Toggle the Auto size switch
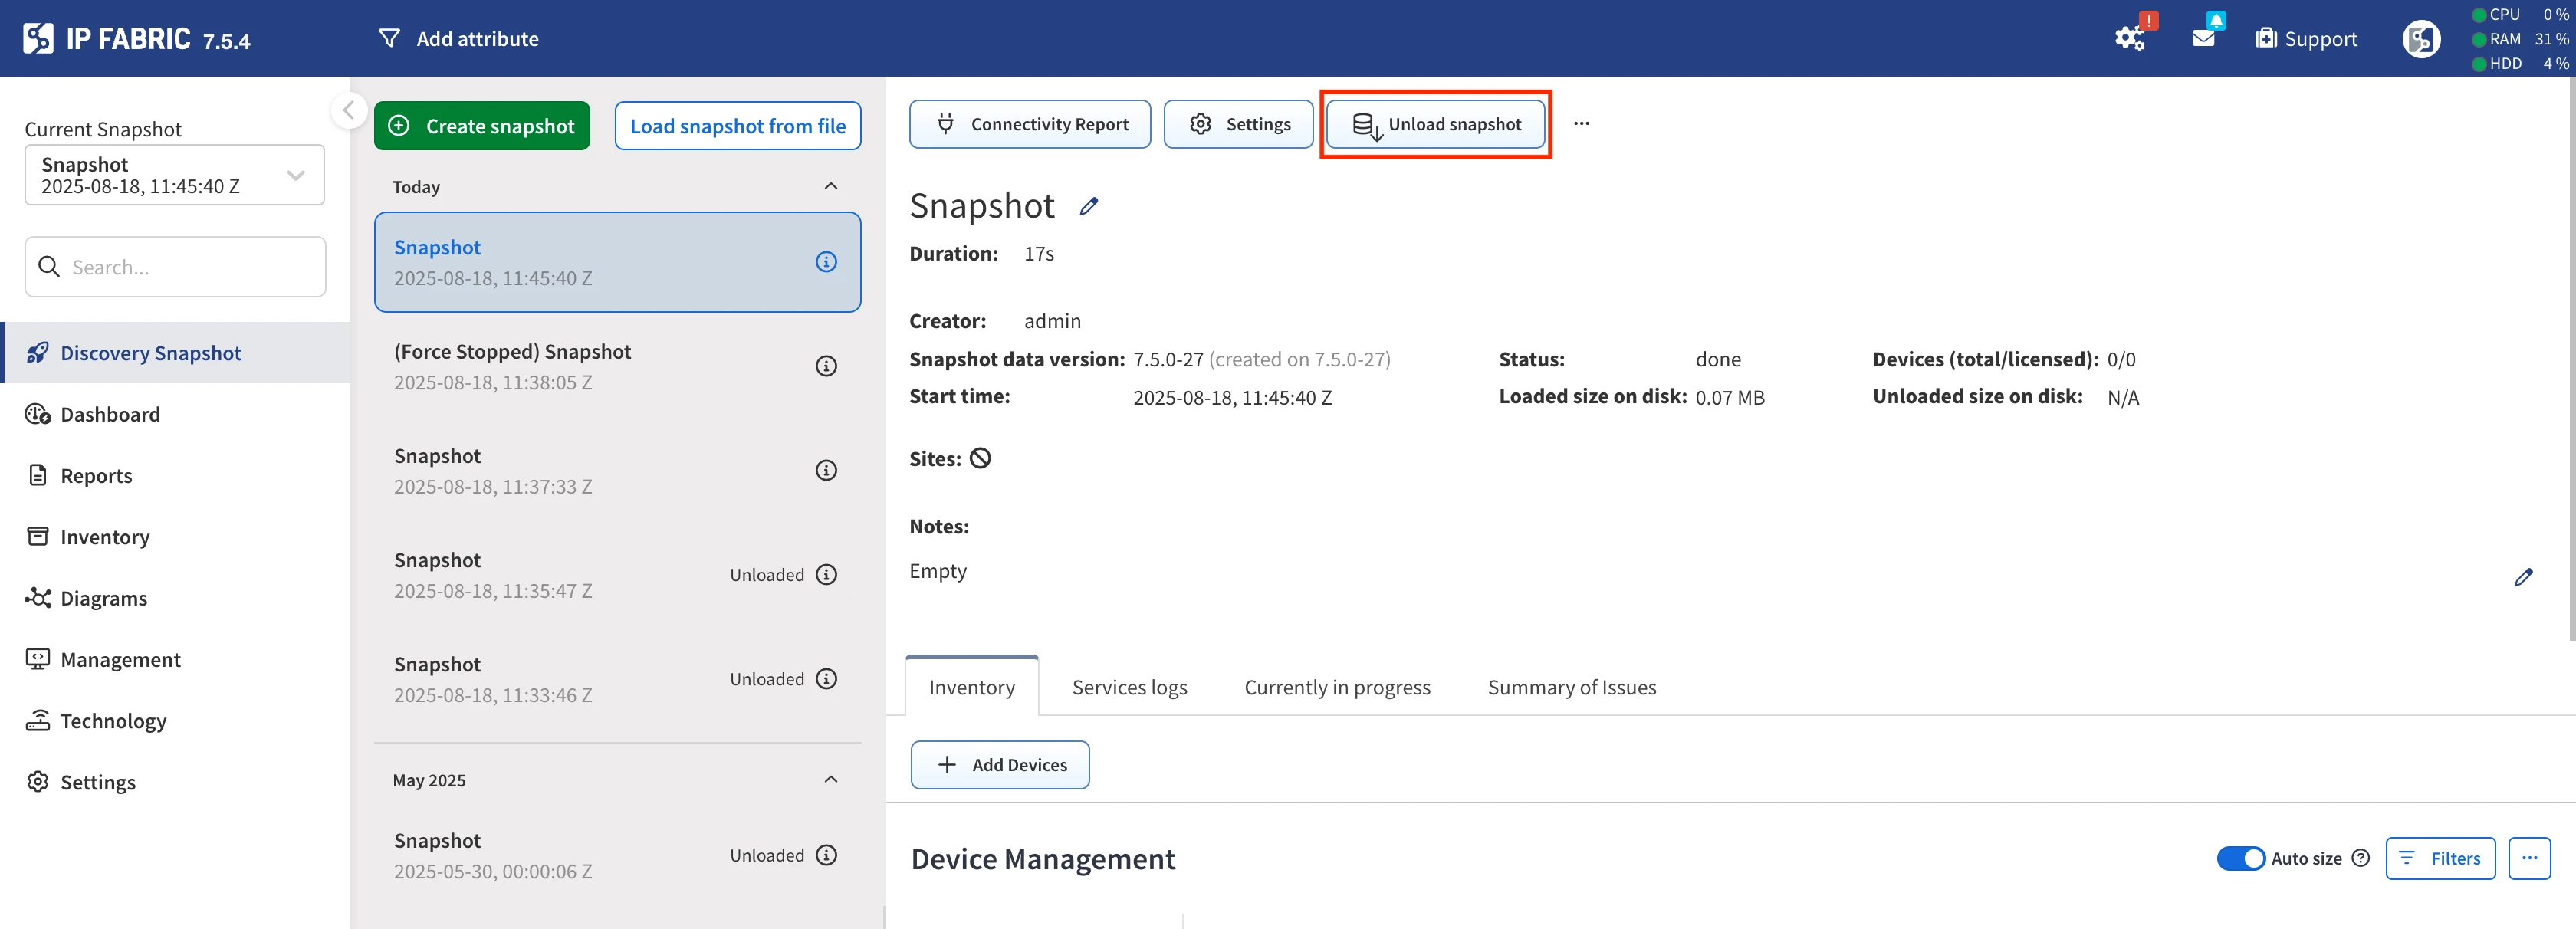Viewport: 2576px width, 929px height. tap(2240, 858)
